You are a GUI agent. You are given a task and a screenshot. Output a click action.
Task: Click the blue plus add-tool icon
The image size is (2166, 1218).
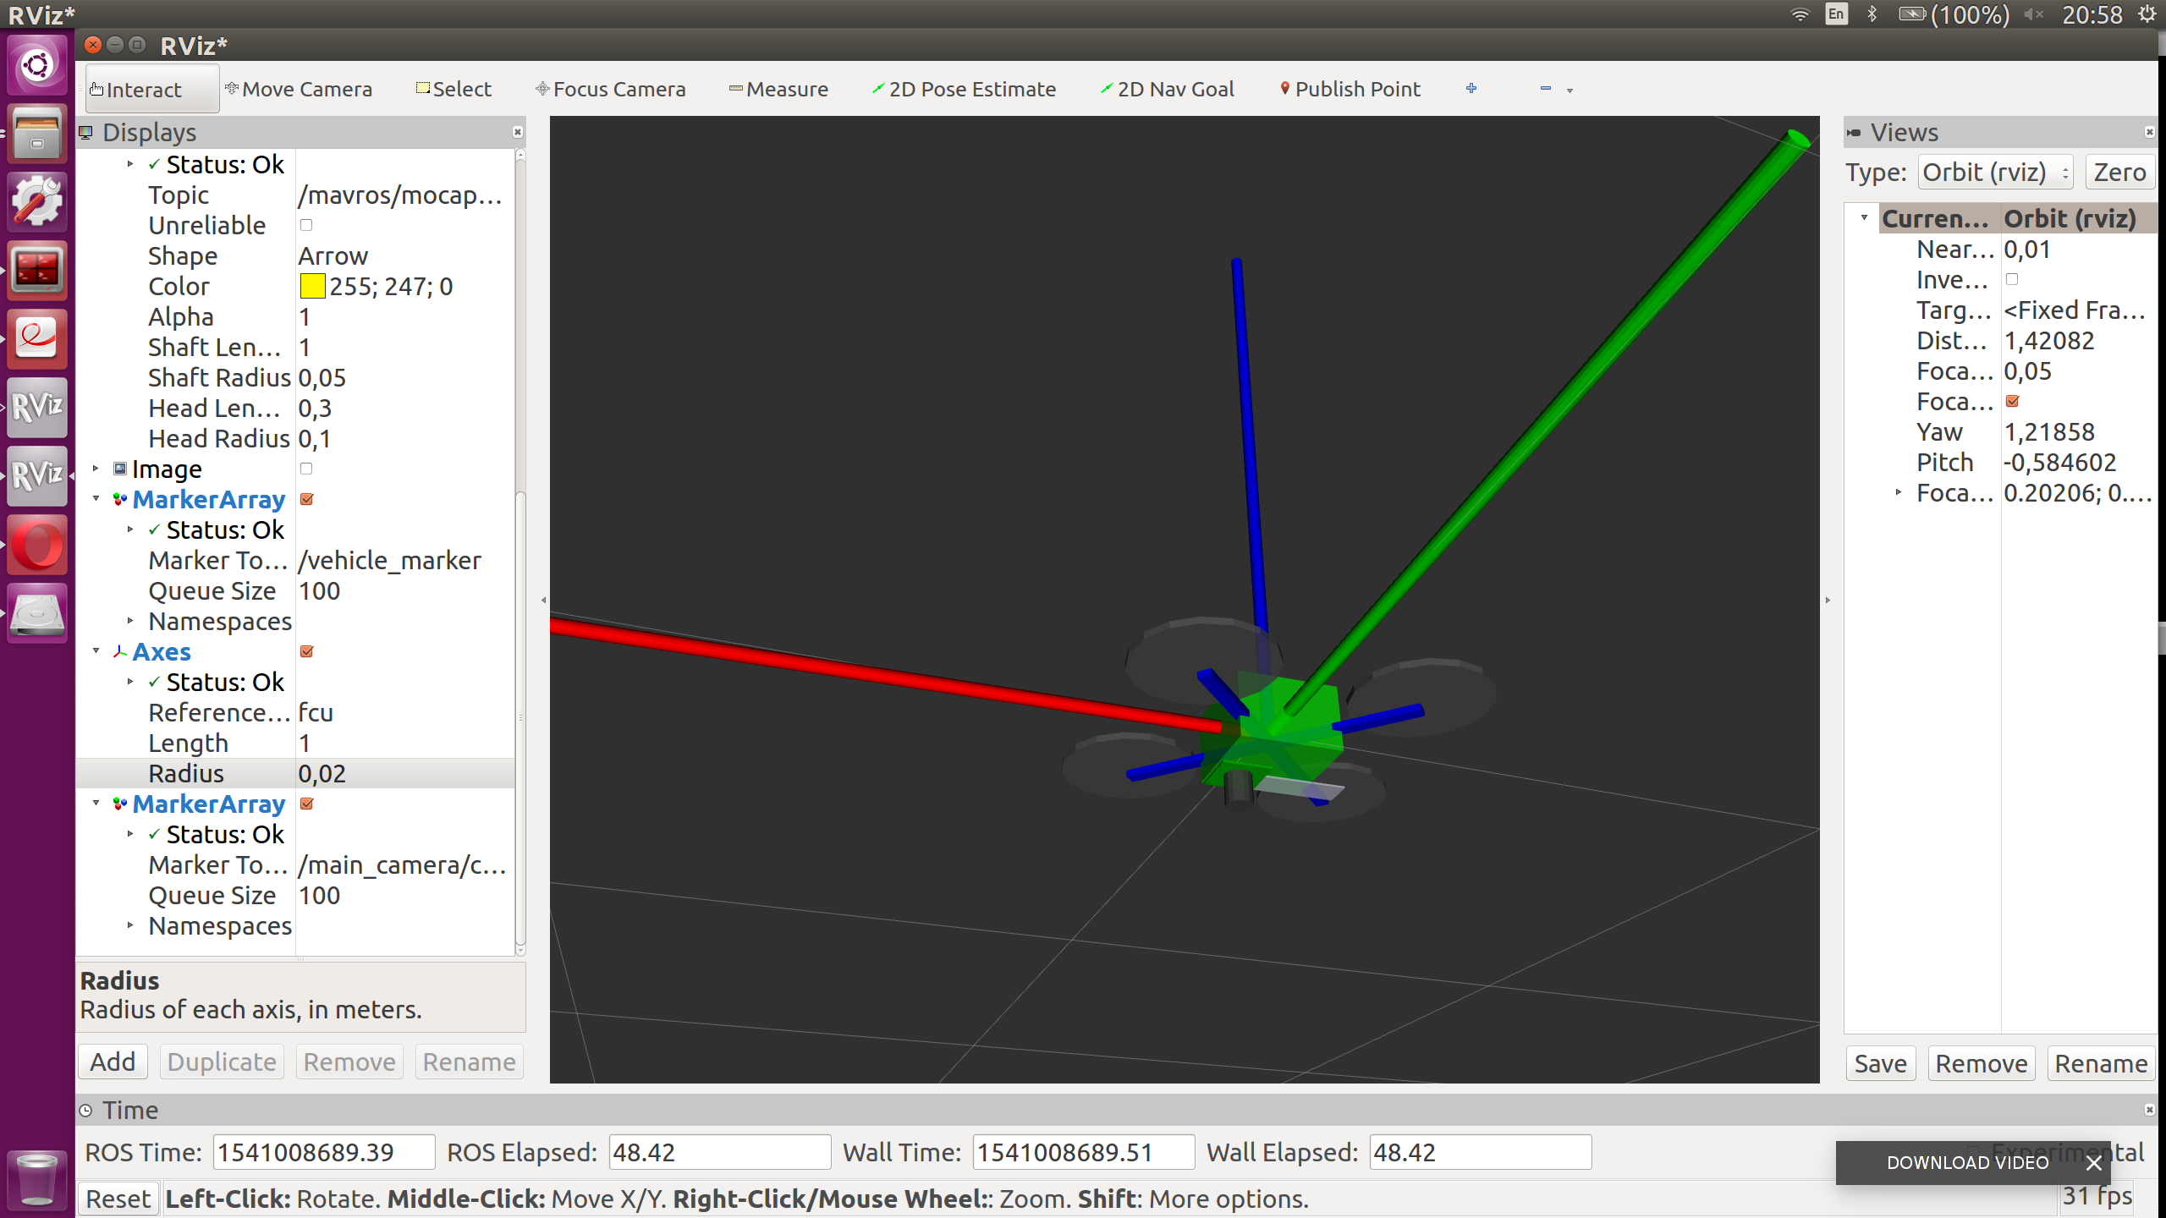[1471, 88]
